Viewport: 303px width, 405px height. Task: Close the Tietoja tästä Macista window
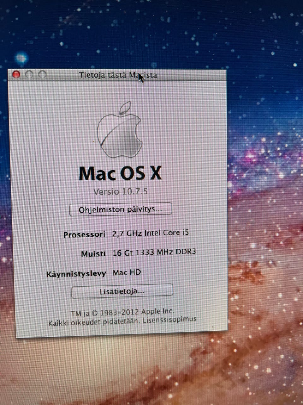click(16, 74)
